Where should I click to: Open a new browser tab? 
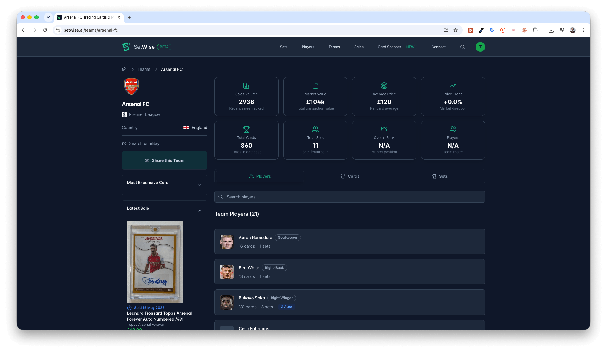(x=130, y=17)
